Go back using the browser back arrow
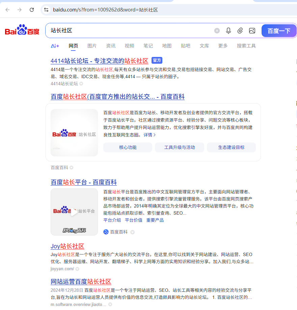 coord(7,10)
